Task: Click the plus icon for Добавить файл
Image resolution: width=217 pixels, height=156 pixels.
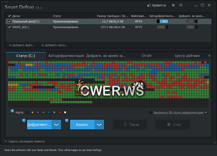Action: click(10, 45)
